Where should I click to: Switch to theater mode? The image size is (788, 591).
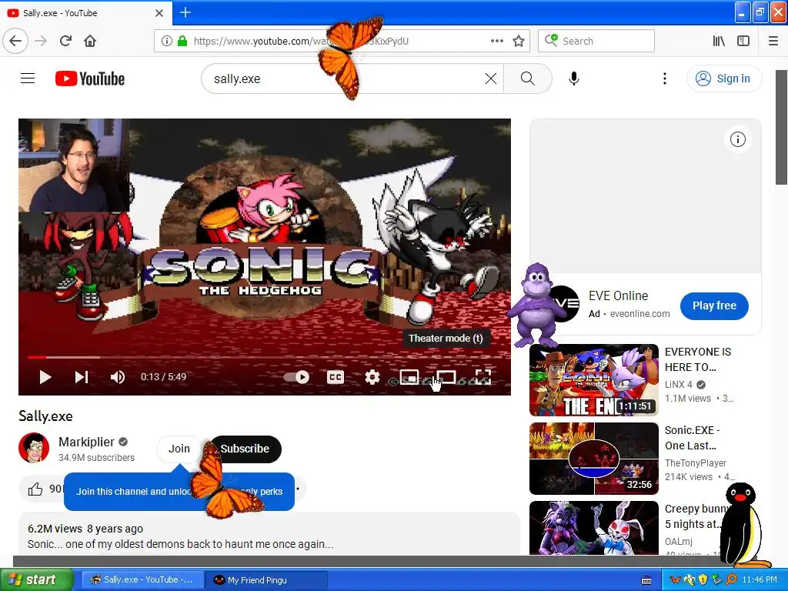(446, 377)
